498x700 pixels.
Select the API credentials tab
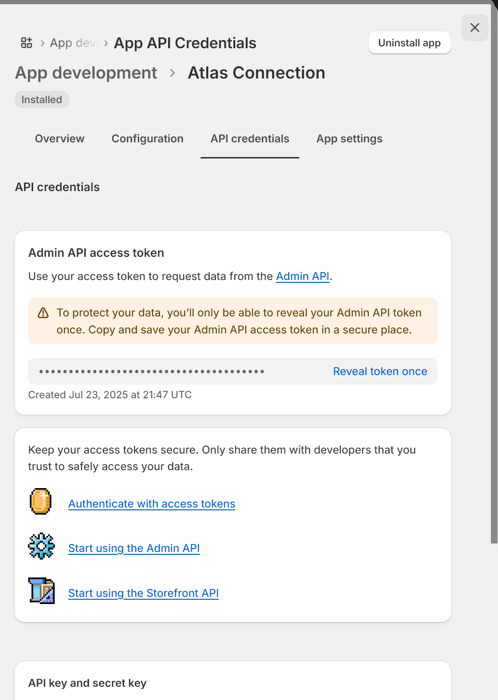pyautogui.click(x=250, y=139)
